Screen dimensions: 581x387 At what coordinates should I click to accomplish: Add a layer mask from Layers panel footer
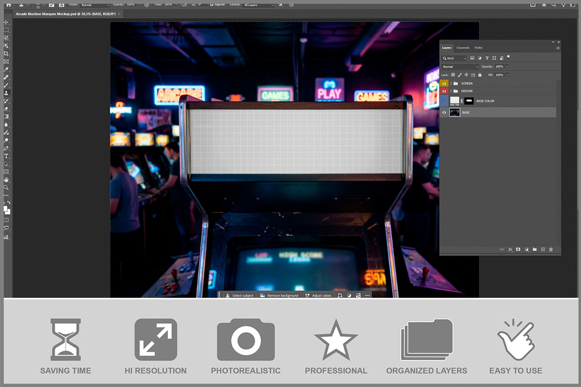(518, 249)
